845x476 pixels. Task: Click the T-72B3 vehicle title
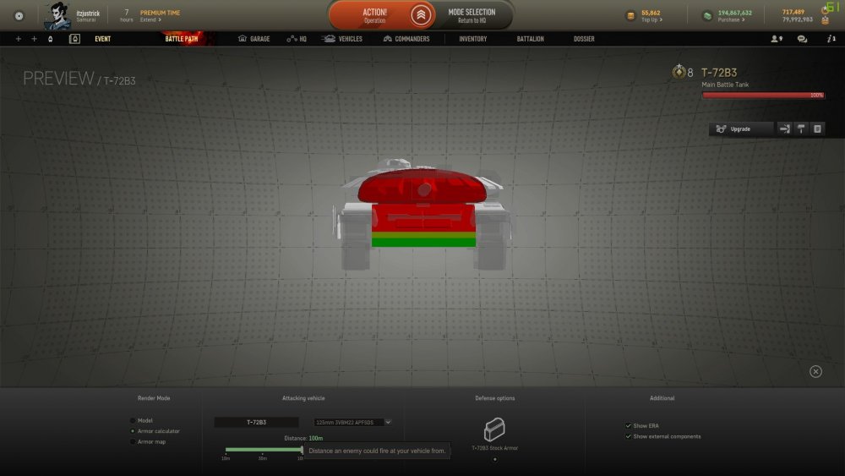point(719,72)
